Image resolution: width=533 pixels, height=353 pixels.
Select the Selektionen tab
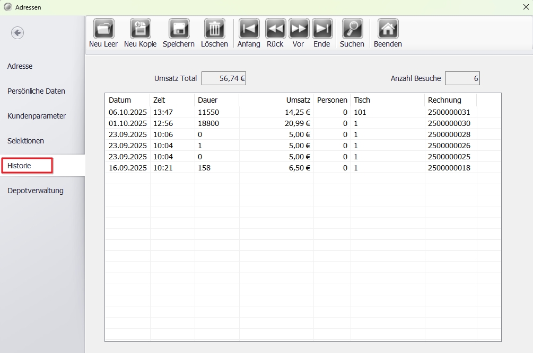click(26, 141)
